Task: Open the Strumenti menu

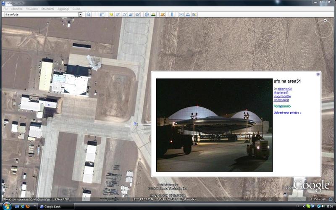Action: 47,9
